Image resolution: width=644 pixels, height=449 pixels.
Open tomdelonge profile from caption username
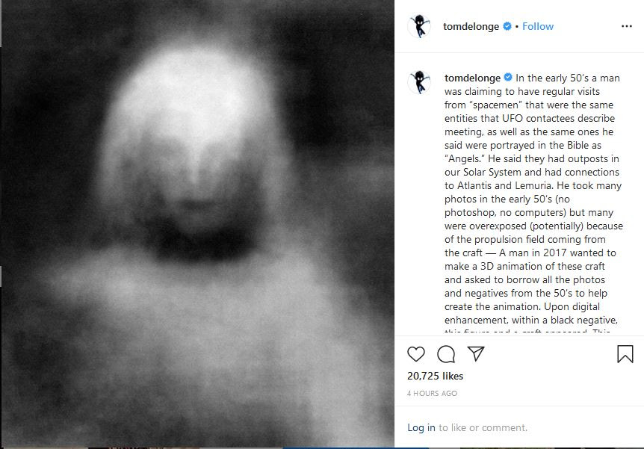[472, 78]
